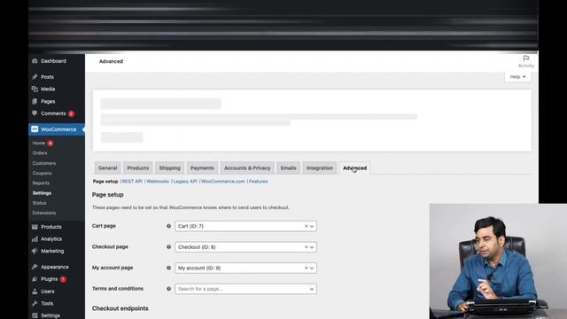Switch to the Integration tab
Image resolution: width=567 pixels, height=319 pixels.
pos(319,168)
